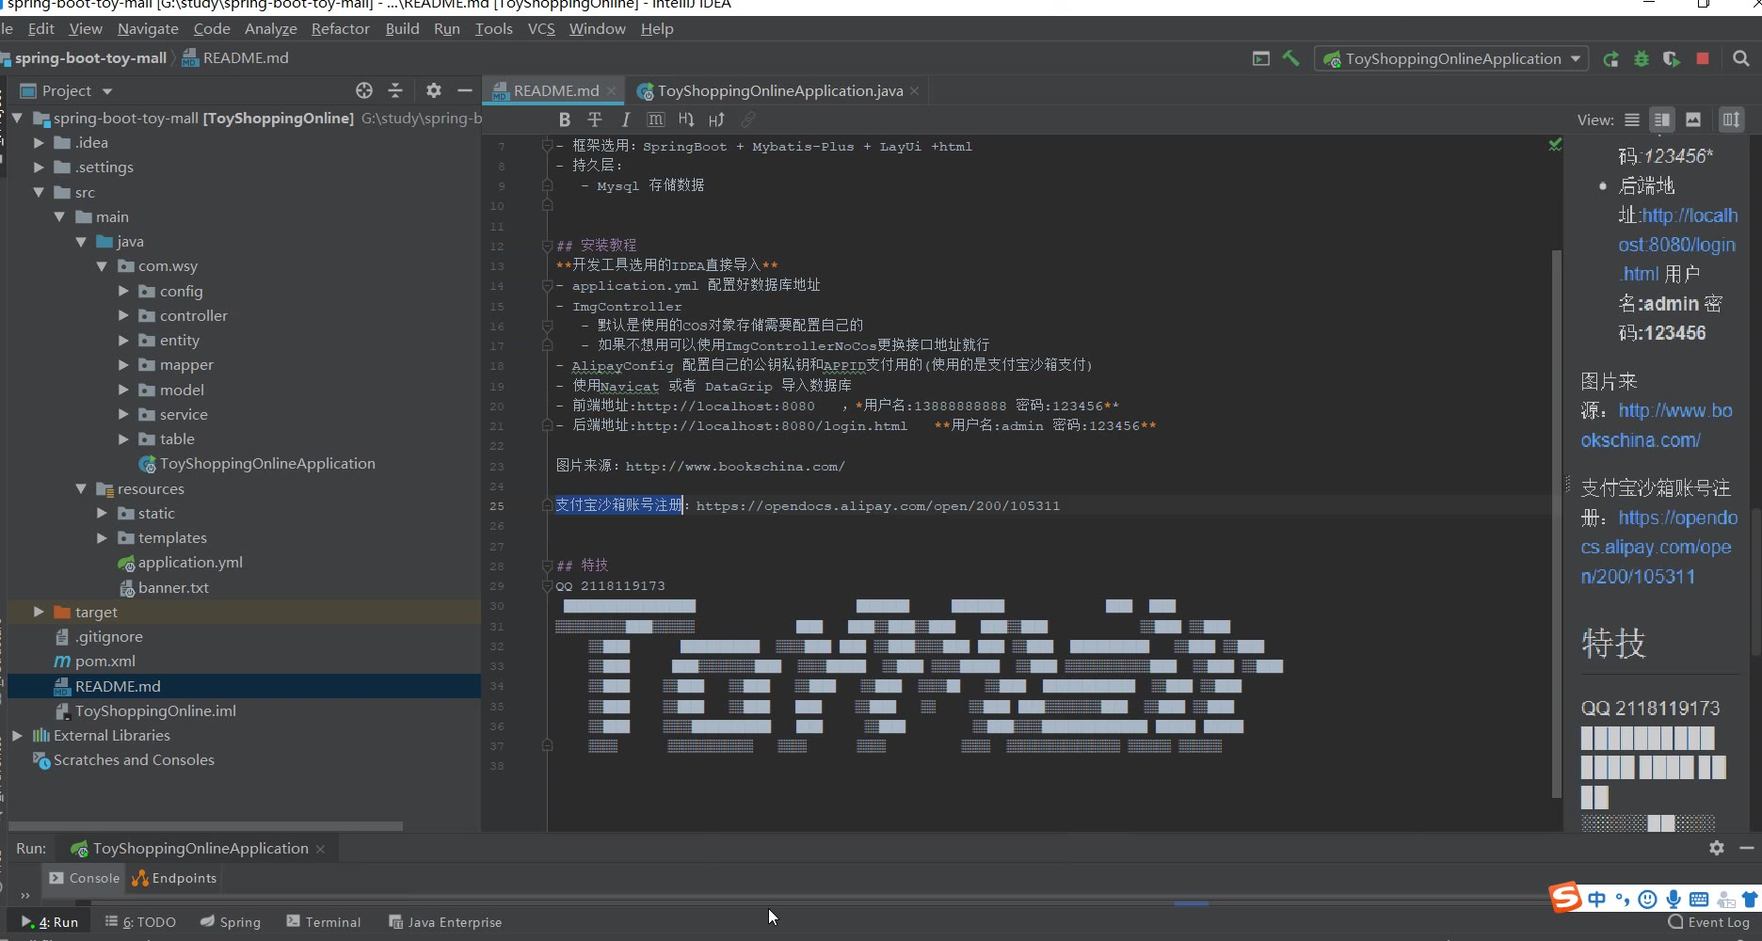This screenshot has width=1762, height=941.
Task: Decrease header level in markdown toolbar
Action: pyautogui.click(x=686, y=120)
